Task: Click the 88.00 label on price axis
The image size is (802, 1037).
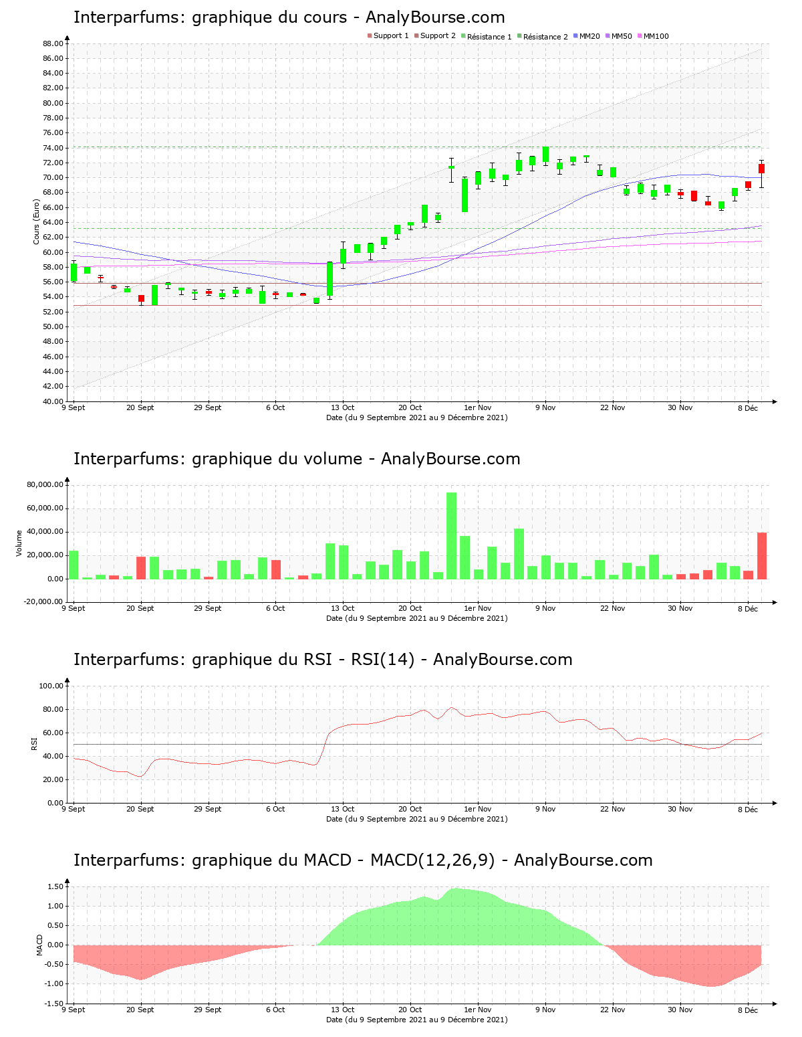Action: 53,43
